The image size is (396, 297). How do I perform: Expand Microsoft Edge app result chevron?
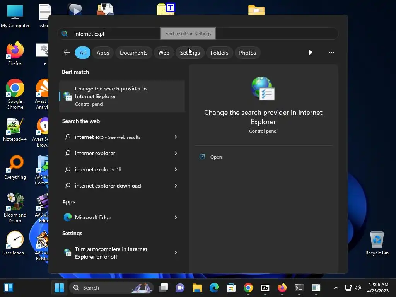(176, 217)
